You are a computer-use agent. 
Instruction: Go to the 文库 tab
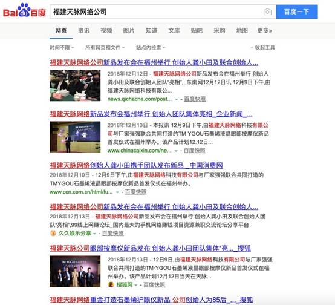174,31
